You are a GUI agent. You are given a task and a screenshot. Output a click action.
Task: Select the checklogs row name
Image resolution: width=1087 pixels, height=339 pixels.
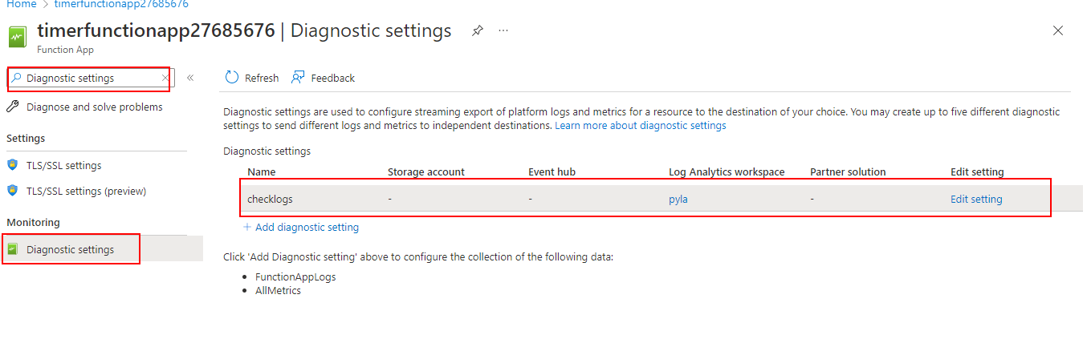270,200
